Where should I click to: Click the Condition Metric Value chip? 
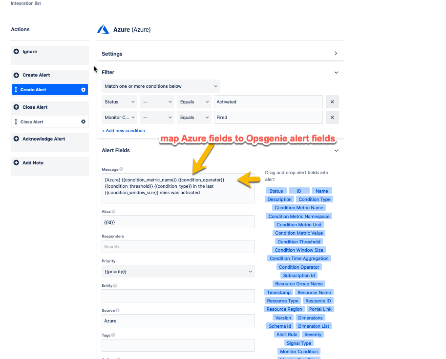(x=299, y=233)
